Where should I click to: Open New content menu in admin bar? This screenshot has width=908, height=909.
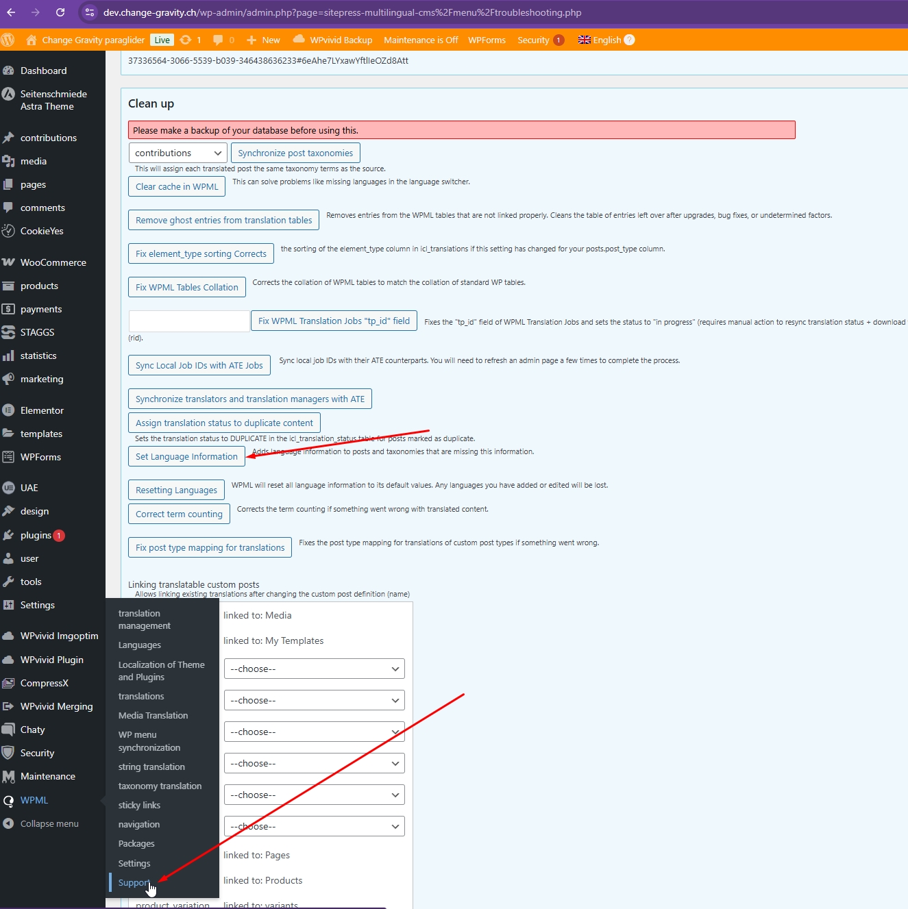[263, 40]
